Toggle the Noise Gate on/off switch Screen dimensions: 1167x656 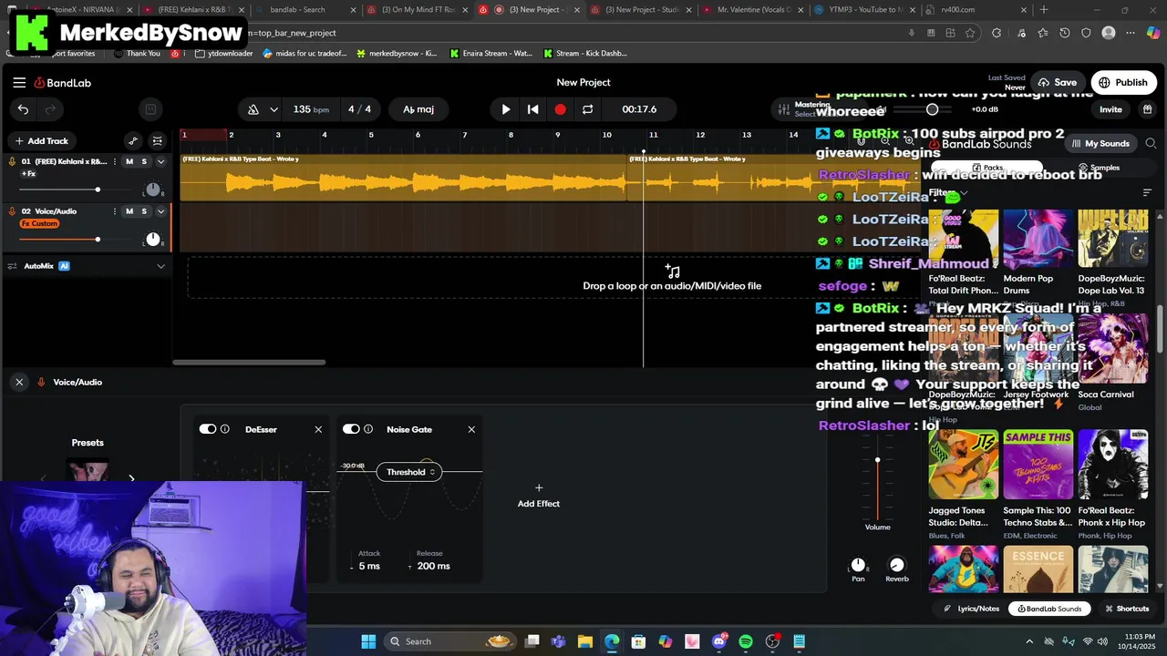click(x=351, y=429)
